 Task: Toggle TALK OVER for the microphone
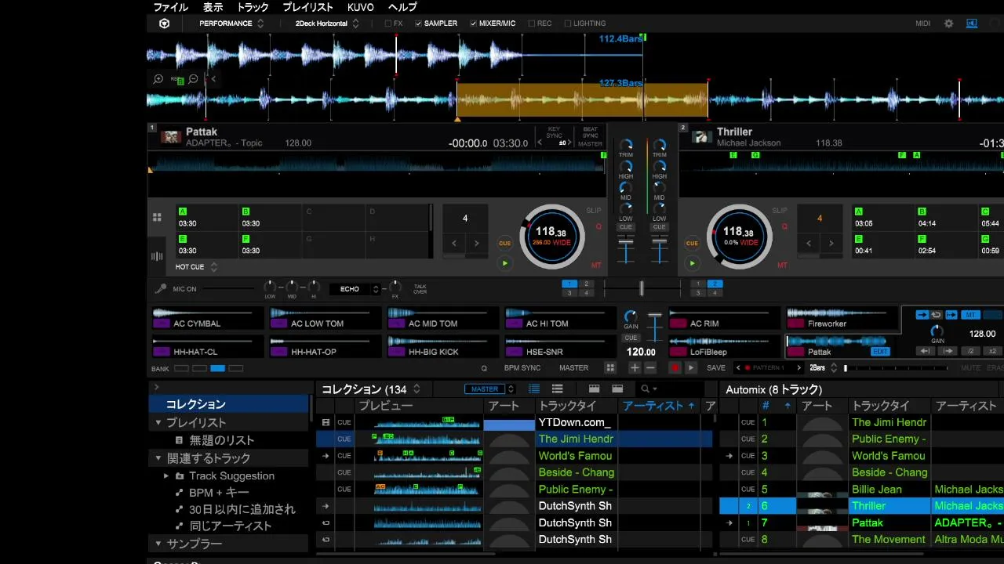point(420,289)
